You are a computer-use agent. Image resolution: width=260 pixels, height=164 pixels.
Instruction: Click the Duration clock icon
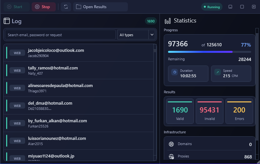point(175,72)
